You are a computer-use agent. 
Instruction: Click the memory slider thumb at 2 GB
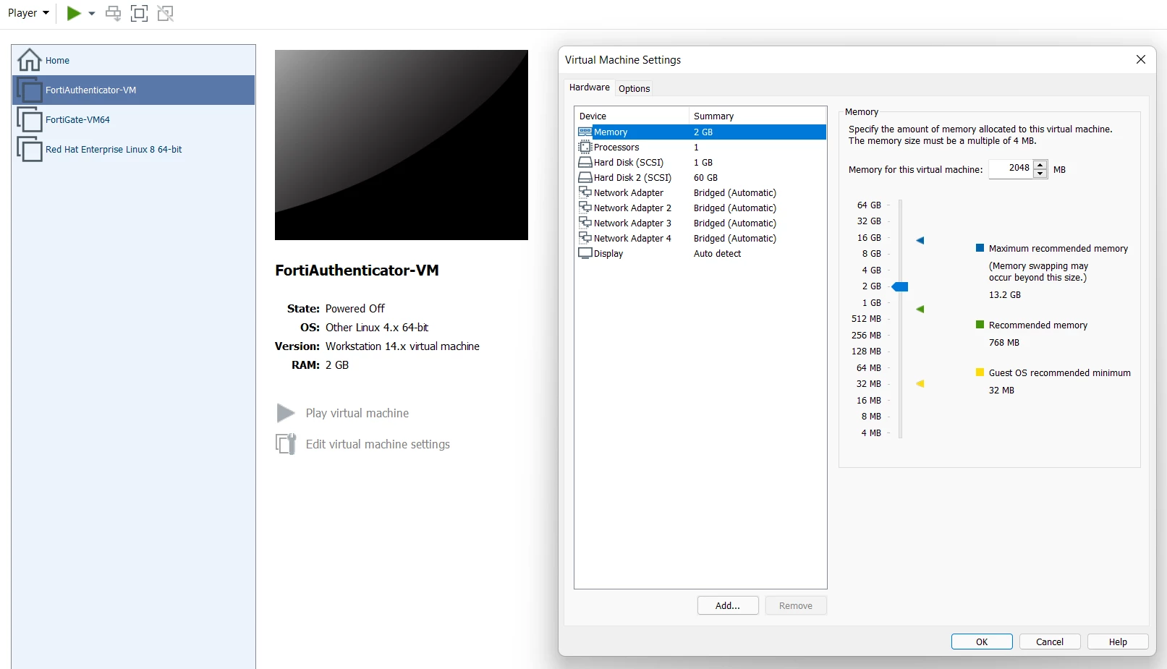tap(900, 287)
